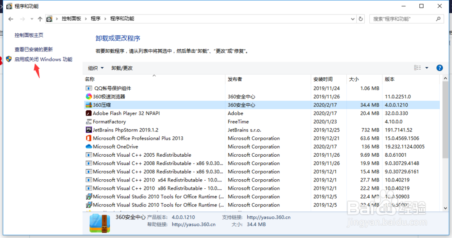Click the 360安全中心 publisher of 360极速浏览器
The image size is (452, 238).
(x=241, y=97)
